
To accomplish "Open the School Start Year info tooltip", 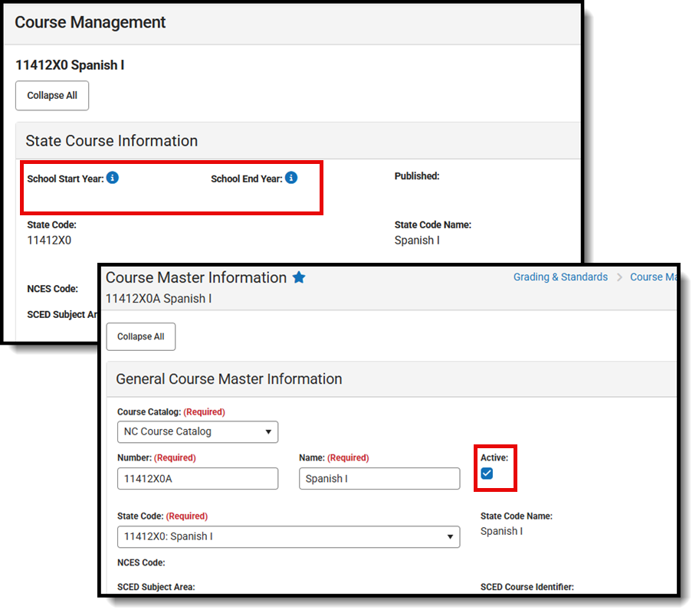I will click(113, 177).
